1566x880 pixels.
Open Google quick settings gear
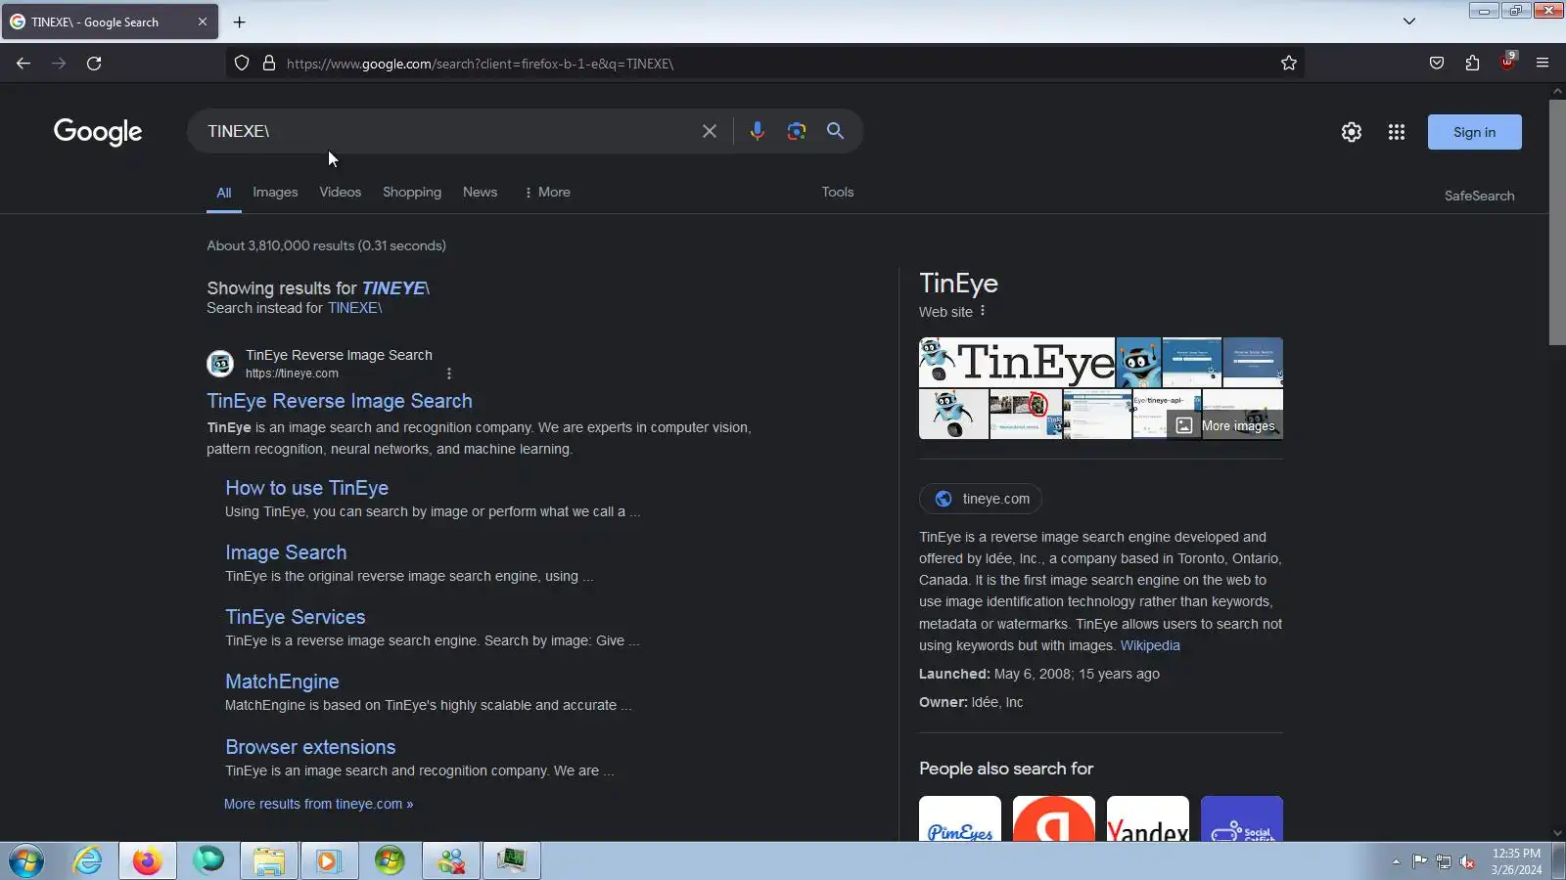1352,132
